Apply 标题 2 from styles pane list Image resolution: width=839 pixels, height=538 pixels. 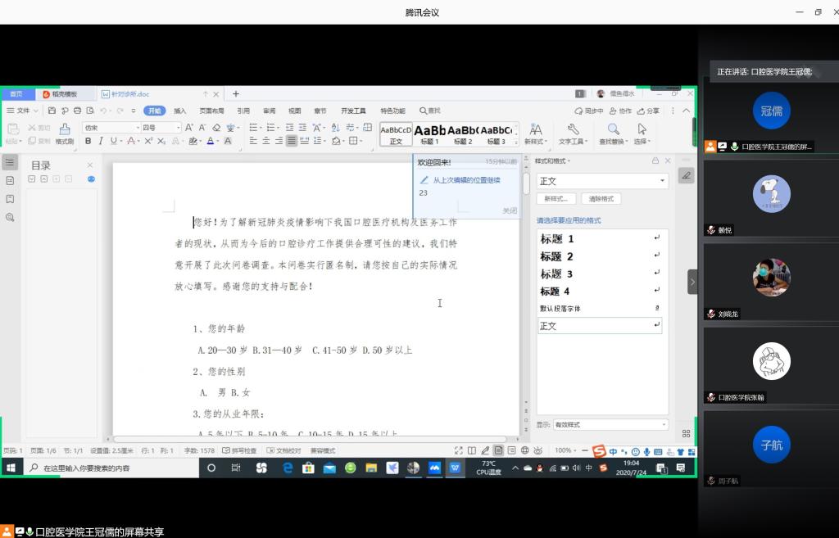(x=600, y=256)
